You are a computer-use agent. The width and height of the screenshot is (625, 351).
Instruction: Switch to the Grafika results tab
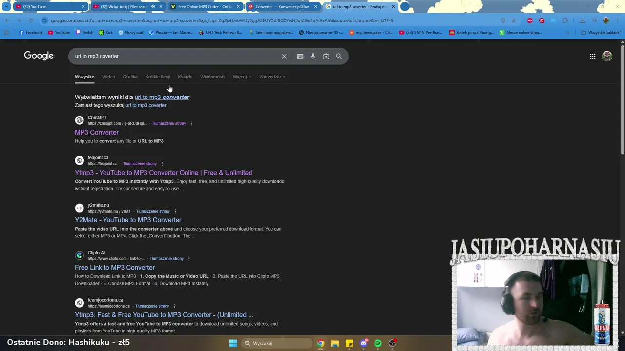[x=130, y=77]
